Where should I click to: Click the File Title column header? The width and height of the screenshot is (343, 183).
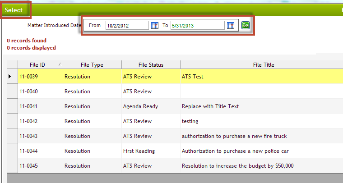[x=262, y=65]
